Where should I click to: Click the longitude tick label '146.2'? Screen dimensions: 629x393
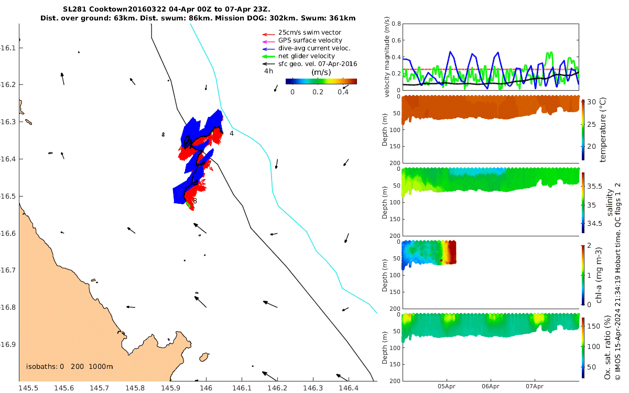click(x=277, y=388)
